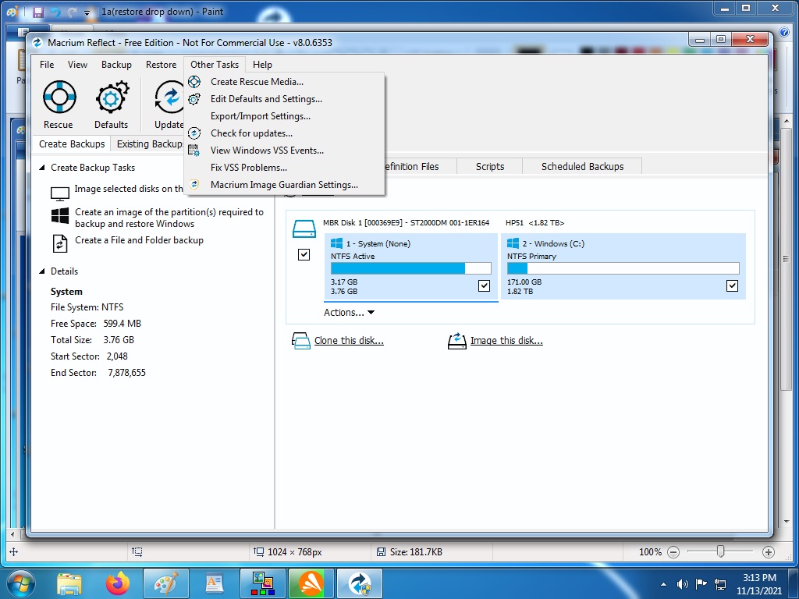Open the Help menu

point(262,65)
